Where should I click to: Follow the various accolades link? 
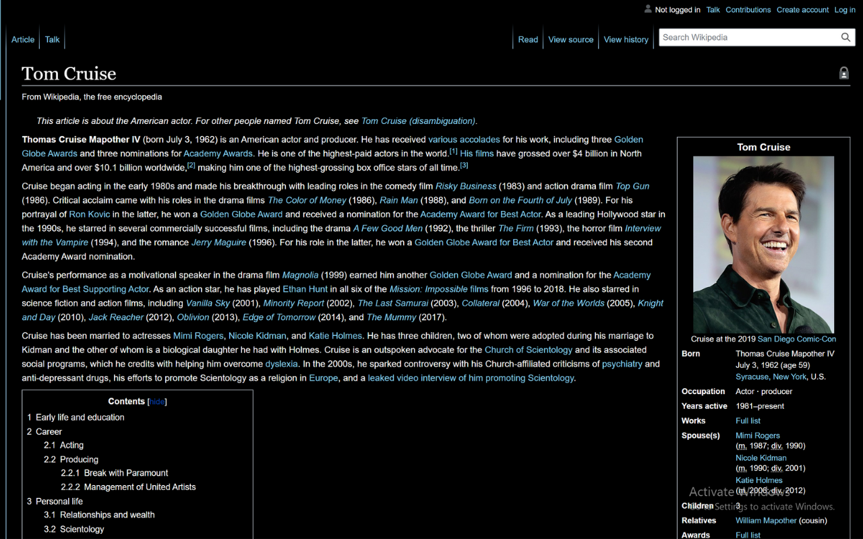tap(465, 139)
